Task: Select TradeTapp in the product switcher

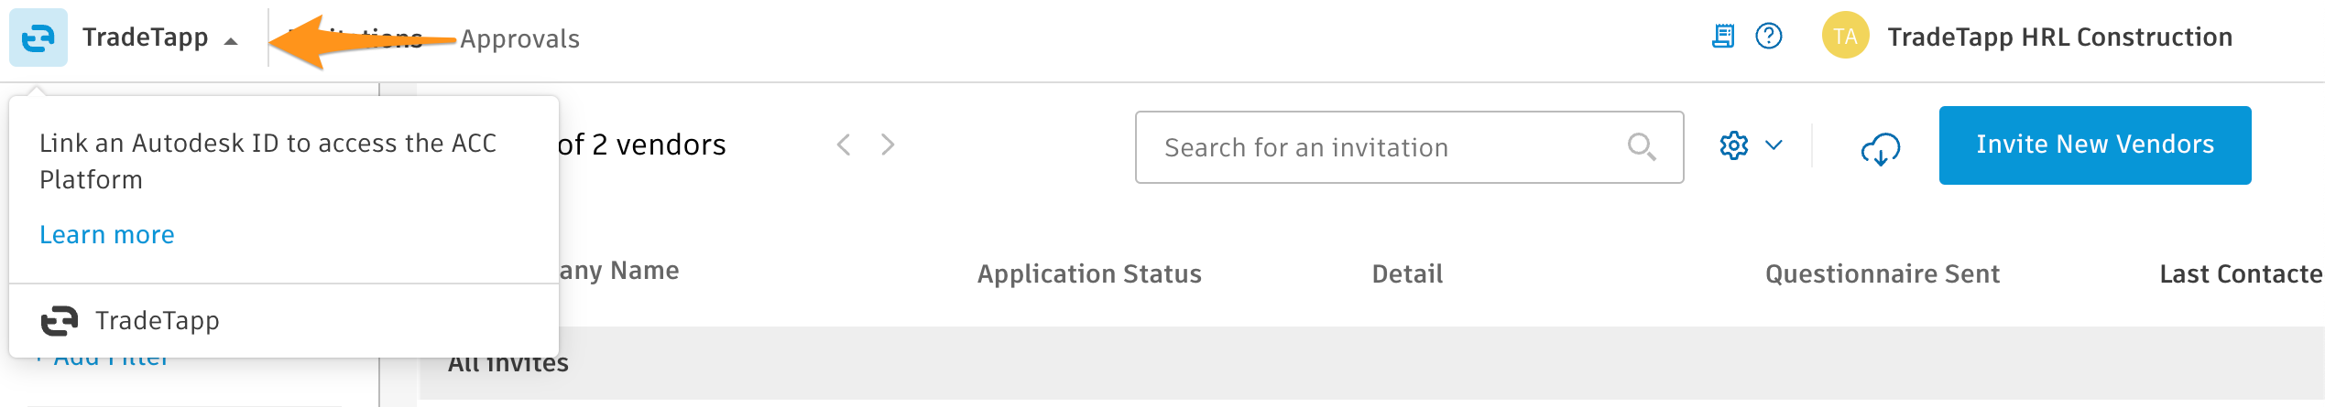Action: coord(158,321)
